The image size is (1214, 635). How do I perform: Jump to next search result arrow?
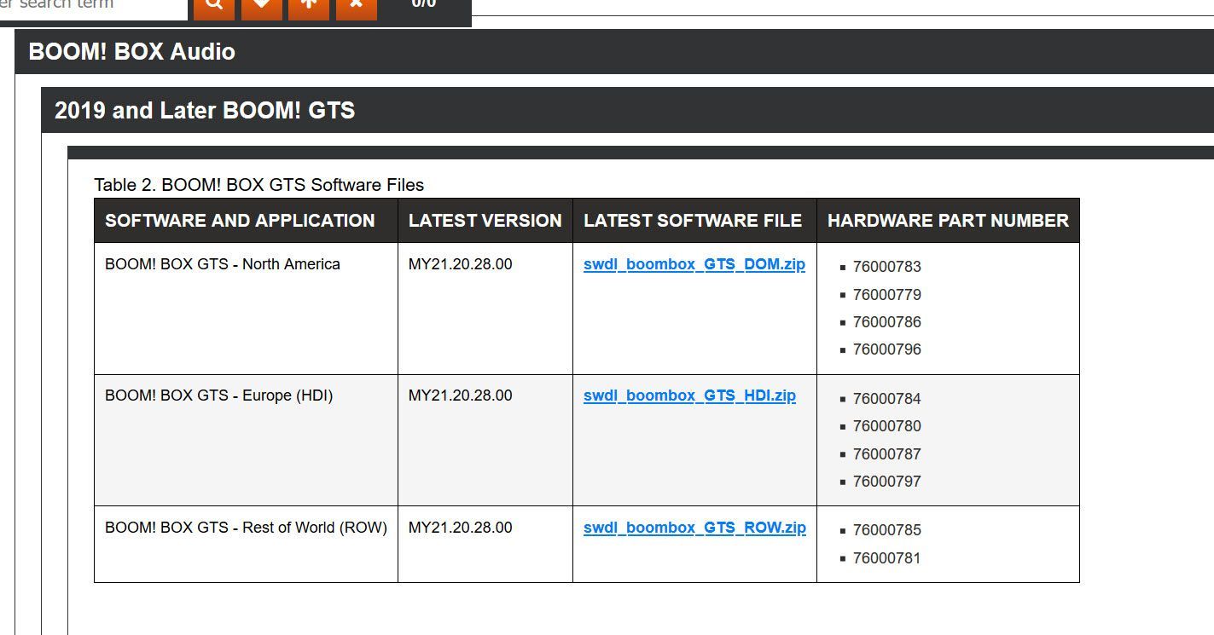261,5
